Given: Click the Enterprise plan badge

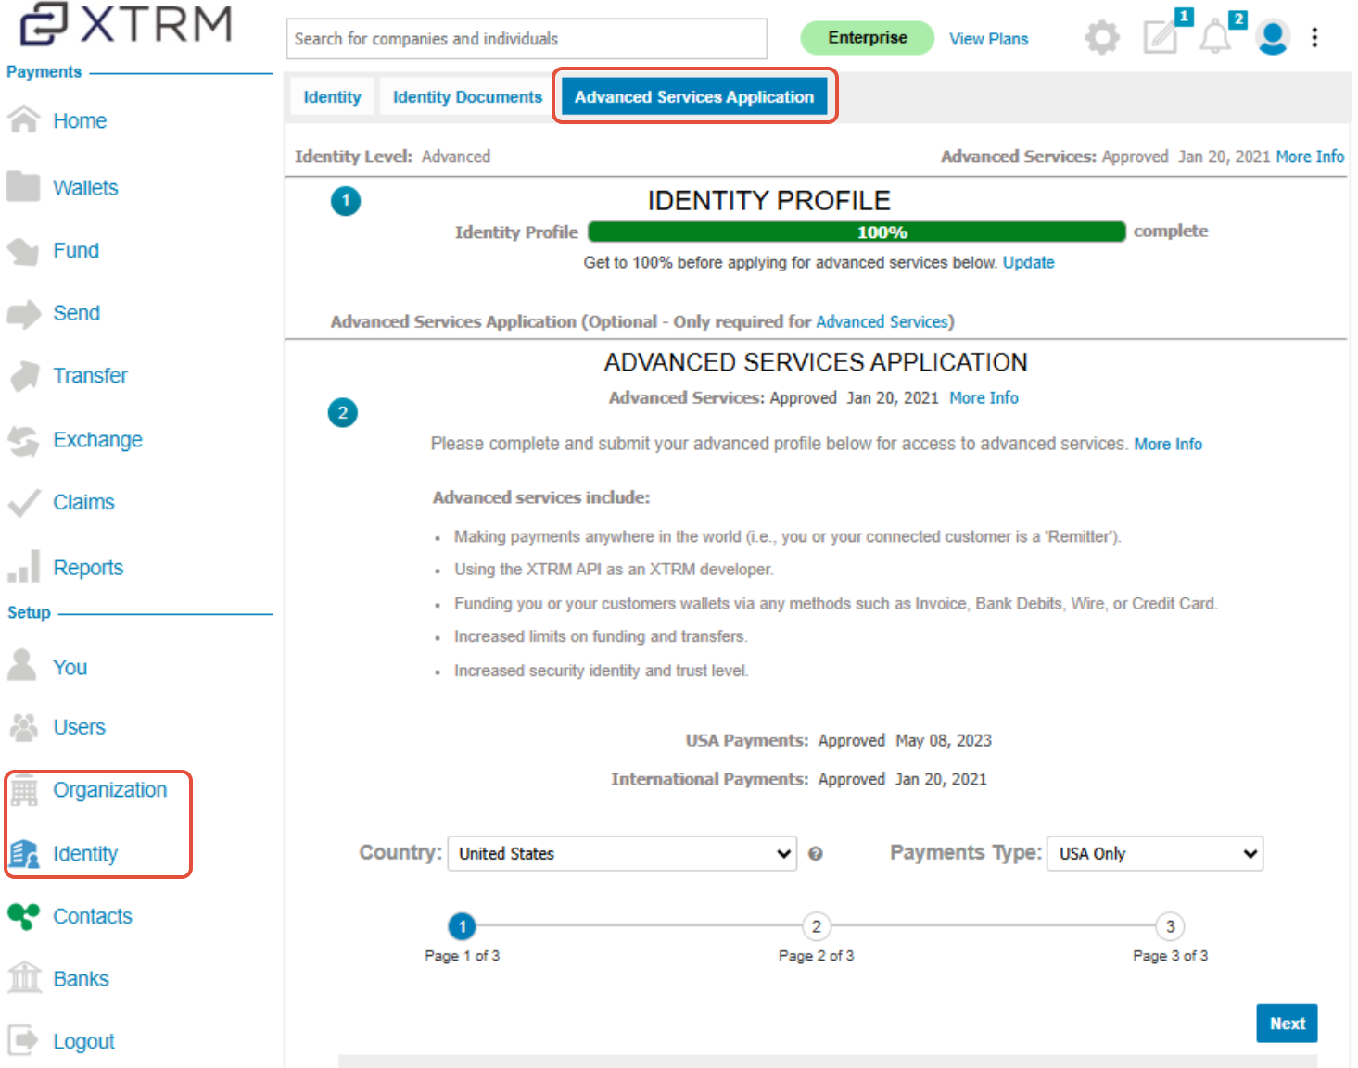Looking at the screenshot, I should point(868,38).
